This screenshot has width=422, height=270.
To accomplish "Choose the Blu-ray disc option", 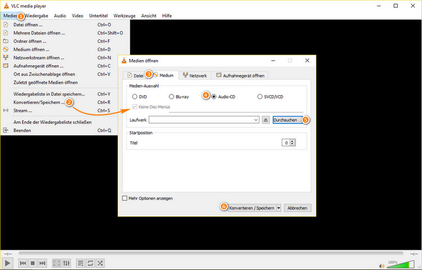I will point(172,97).
